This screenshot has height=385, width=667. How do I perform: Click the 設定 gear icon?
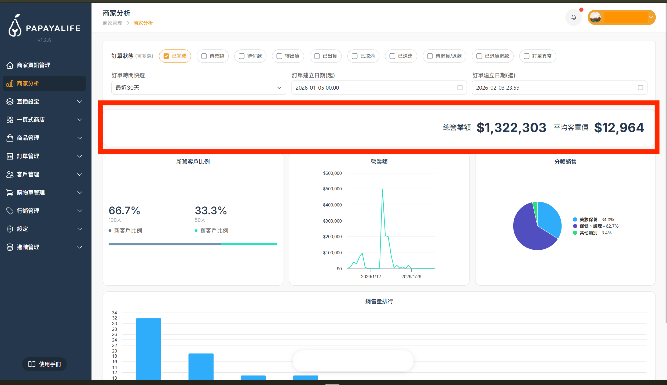10,229
